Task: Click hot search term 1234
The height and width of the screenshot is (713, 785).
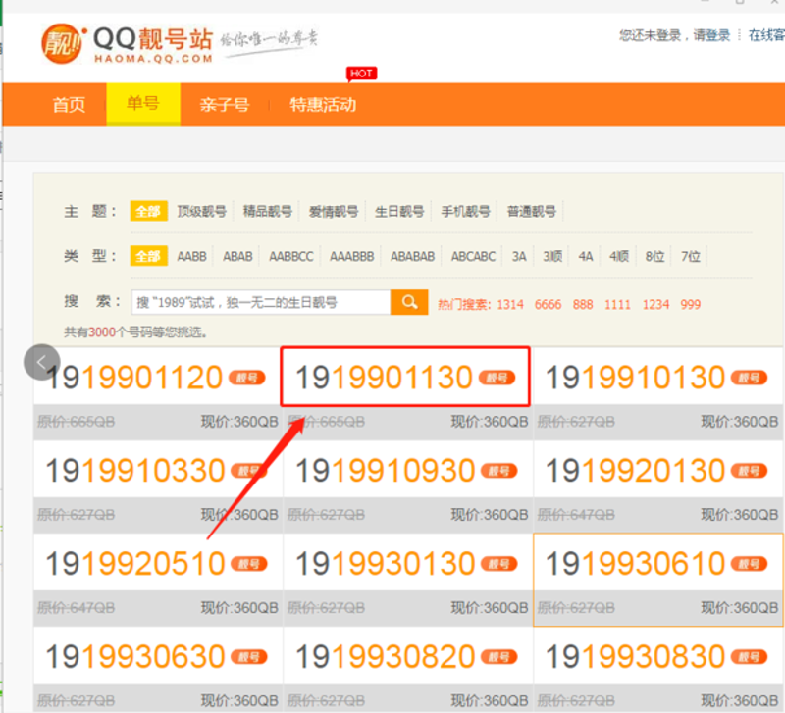Action: pyautogui.click(x=655, y=304)
